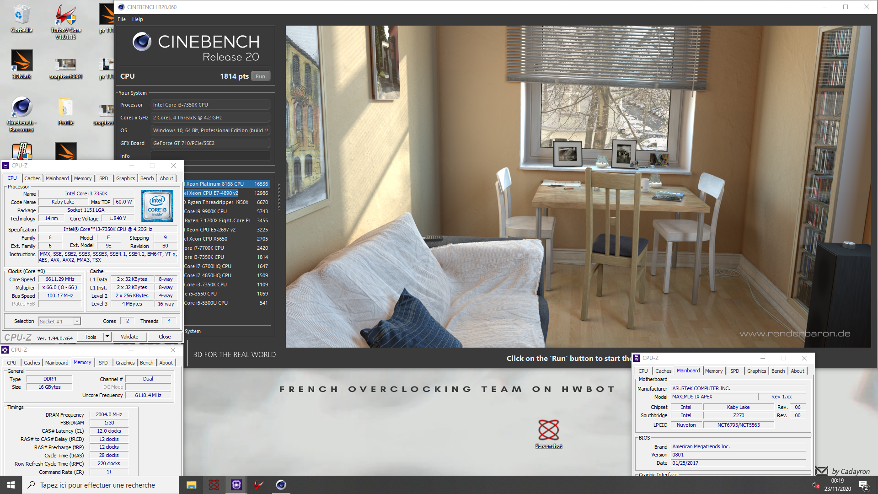This screenshot has width=878, height=494.
Task: Click the Bus Speed value 100.17 MHz
Action: (60, 295)
